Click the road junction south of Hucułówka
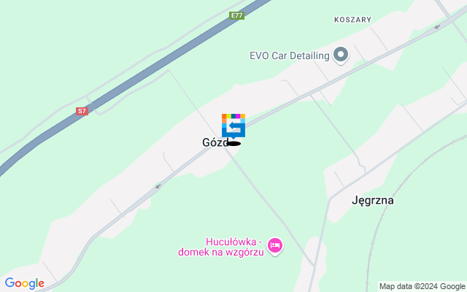The width and height of the screenshot is (467, 292). [x=314, y=265]
